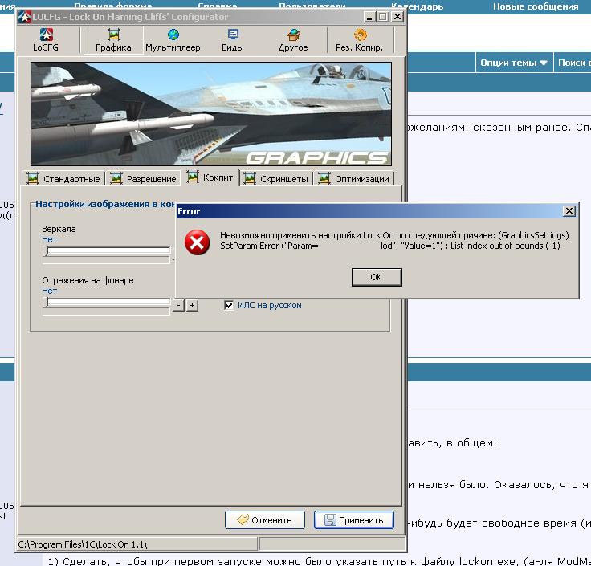Uncheck the ИЛС на русском checkbox
Viewport: 591px width, 566px height.
(x=229, y=305)
